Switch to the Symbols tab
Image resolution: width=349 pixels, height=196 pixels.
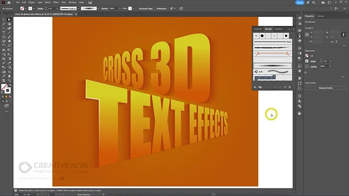[x=278, y=29]
